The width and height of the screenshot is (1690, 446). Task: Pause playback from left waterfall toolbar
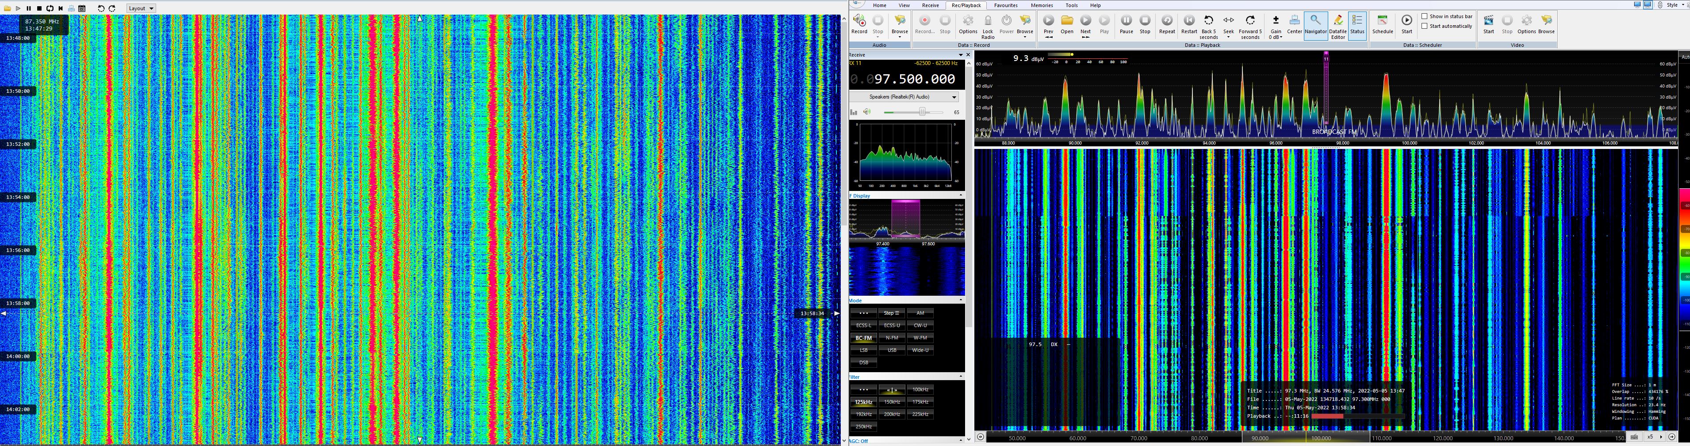[29, 8]
